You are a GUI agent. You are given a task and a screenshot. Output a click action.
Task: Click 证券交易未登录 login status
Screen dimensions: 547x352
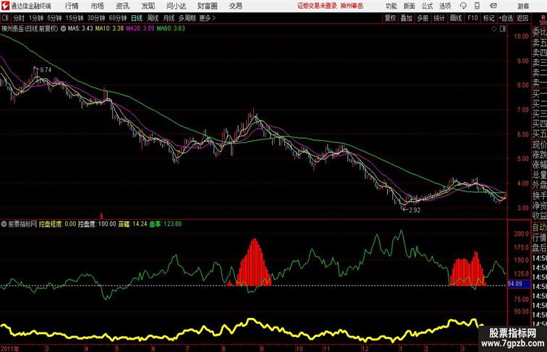(x=317, y=6)
